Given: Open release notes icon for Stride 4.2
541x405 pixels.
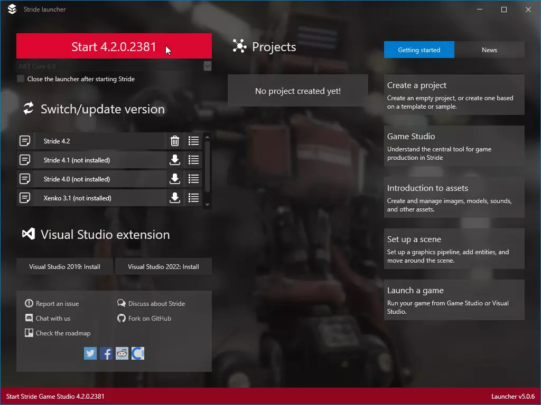Looking at the screenshot, I should 25,141.
